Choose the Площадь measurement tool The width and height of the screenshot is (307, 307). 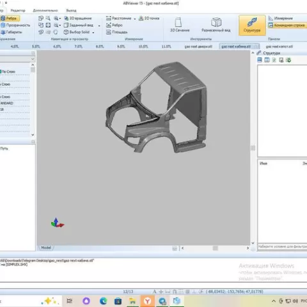[116, 32]
